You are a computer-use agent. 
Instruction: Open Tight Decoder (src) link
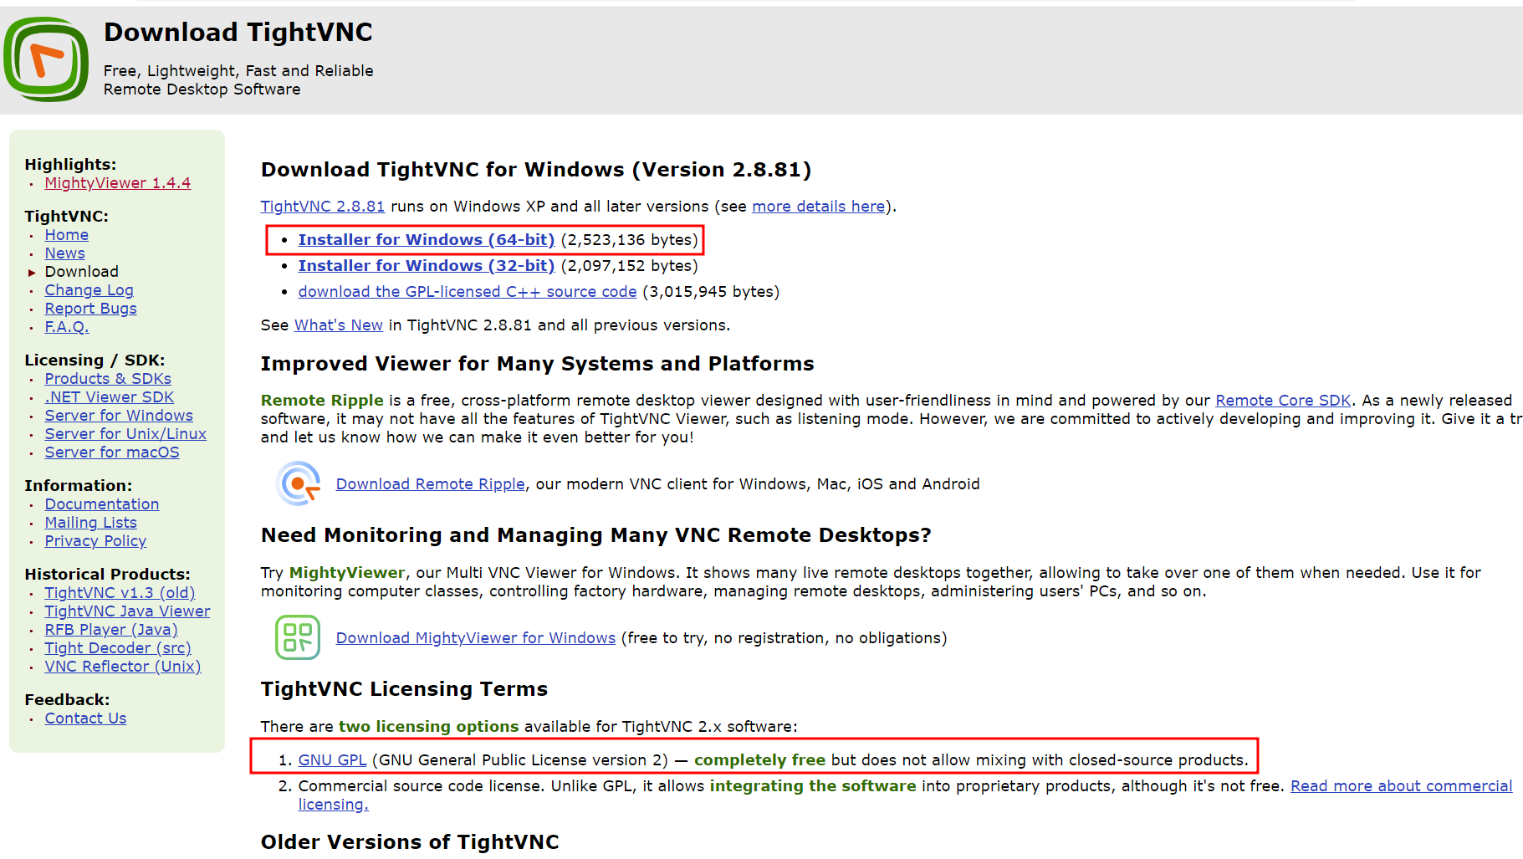118,648
